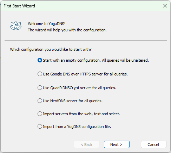The image size is (171, 153).
Task: Select Import servers from the web radio circle
Action: (40, 114)
